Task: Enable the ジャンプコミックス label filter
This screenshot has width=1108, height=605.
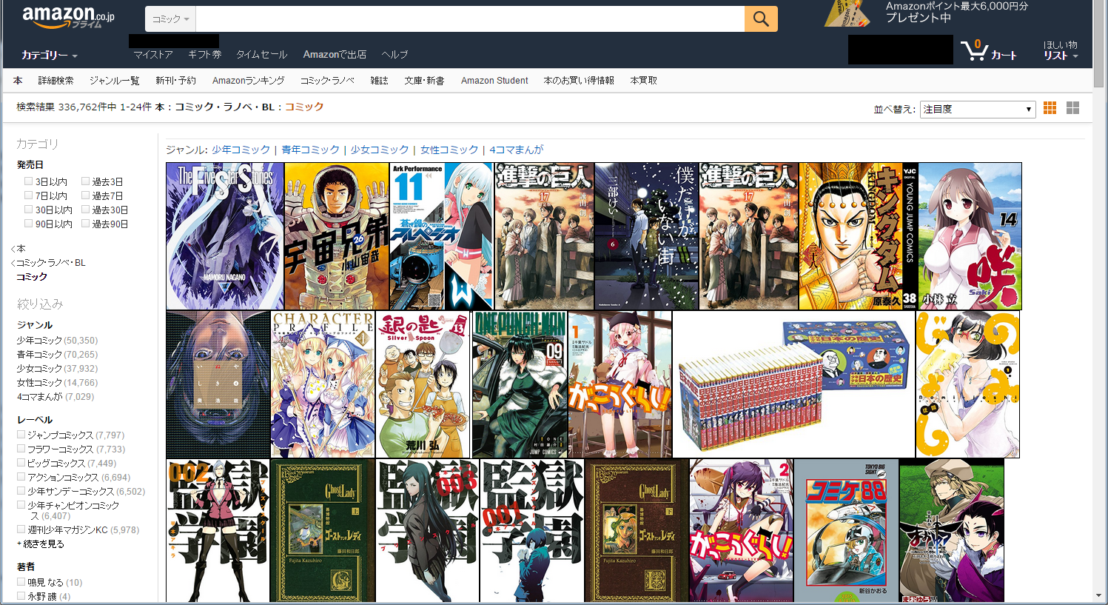Action: click(x=21, y=435)
